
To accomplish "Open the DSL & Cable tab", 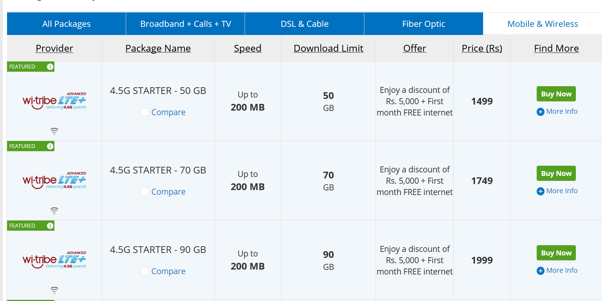I will pos(304,24).
